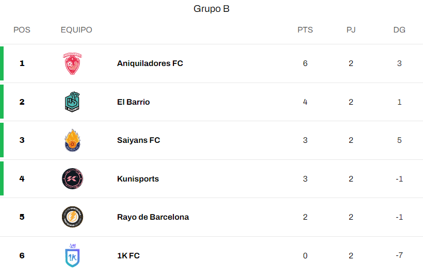Image resolution: width=423 pixels, height=279 pixels.
Task: Click the 1K FC blue shield logo
Action: point(72,255)
